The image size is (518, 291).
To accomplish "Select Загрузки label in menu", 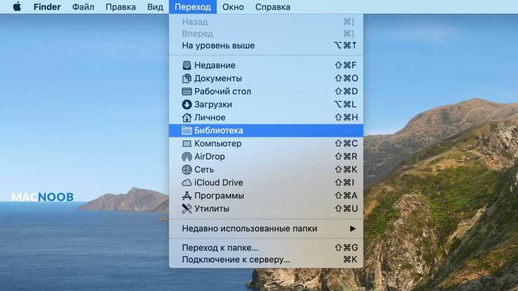I will [213, 104].
